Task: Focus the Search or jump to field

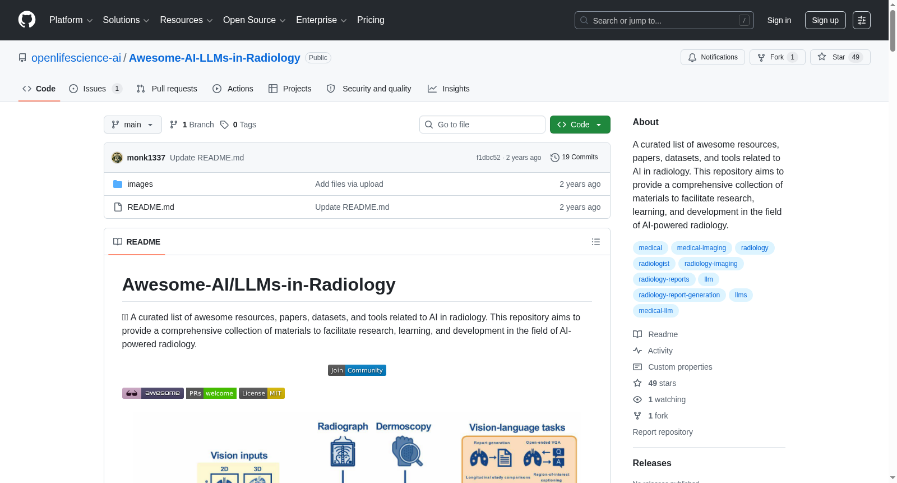Action: (x=664, y=20)
